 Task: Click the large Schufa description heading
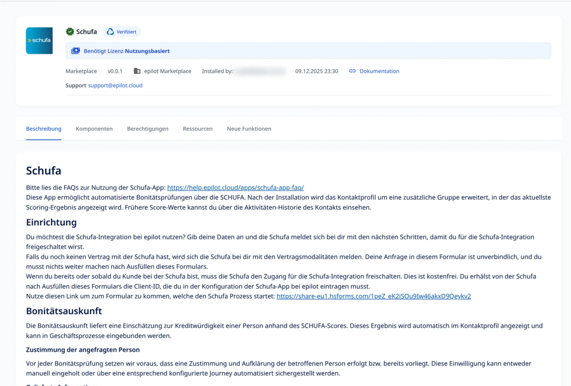click(x=44, y=171)
